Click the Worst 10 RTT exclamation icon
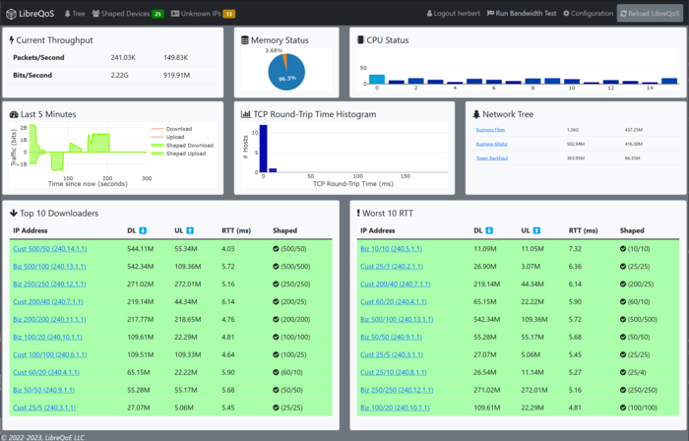 tap(358, 213)
